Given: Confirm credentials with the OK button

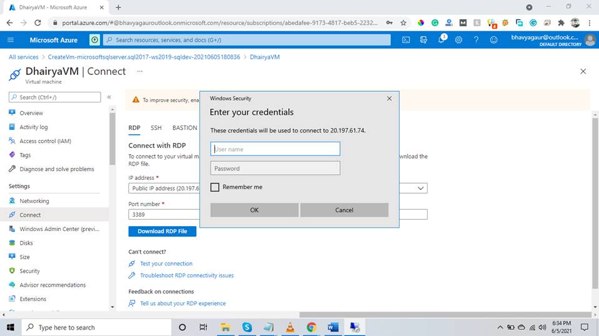Looking at the screenshot, I should pyautogui.click(x=254, y=210).
